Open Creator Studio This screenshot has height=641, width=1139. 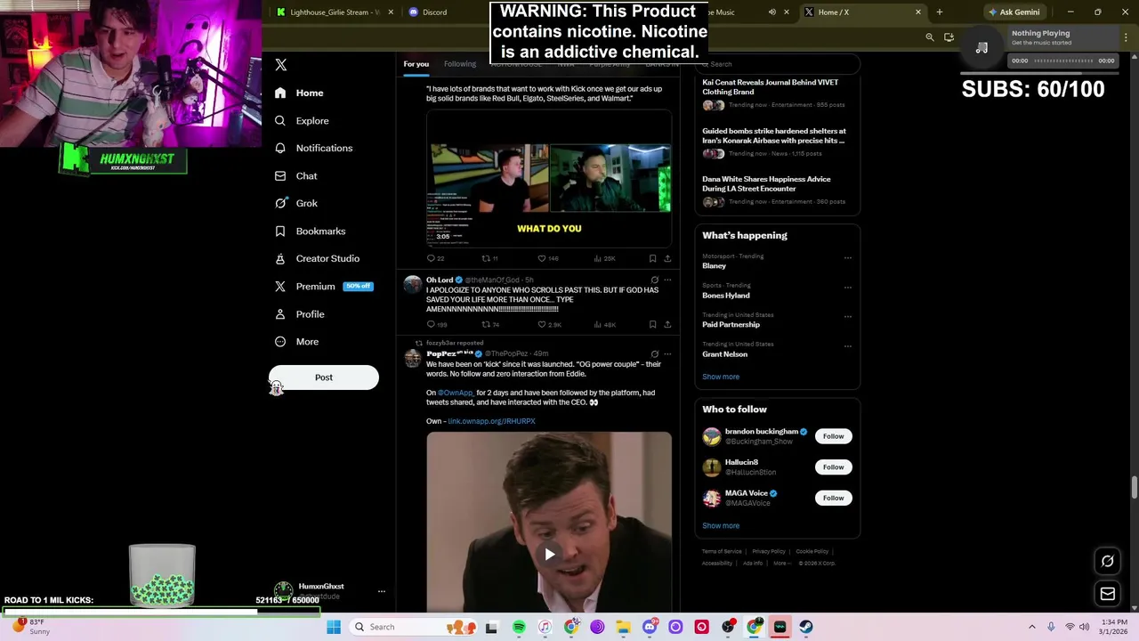(317, 258)
